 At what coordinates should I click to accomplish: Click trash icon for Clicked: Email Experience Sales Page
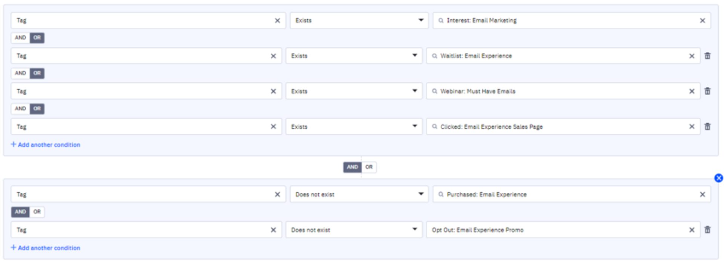click(707, 126)
